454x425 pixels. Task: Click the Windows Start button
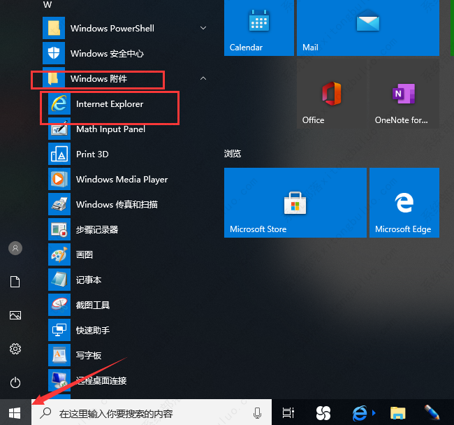(x=15, y=412)
